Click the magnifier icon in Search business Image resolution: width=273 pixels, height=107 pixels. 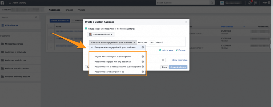212,3
